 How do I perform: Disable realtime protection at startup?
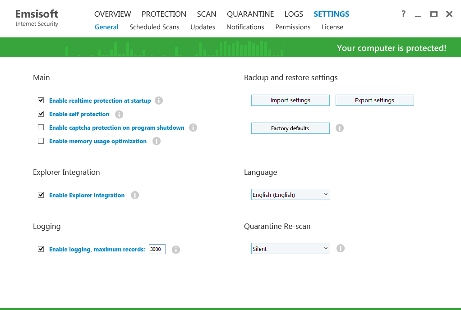coord(41,100)
